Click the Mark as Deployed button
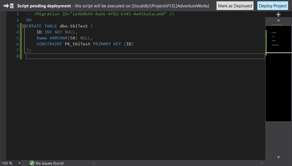Viewport: 292px width, 166px height. point(235,6)
